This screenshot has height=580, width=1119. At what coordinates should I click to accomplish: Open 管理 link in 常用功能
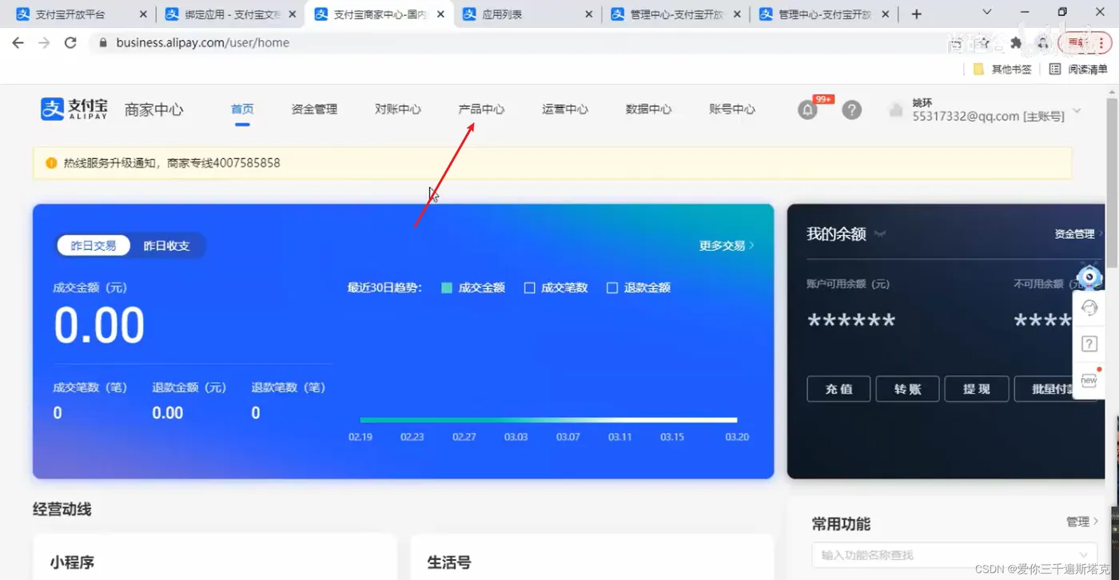pyautogui.click(x=1082, y=522)
